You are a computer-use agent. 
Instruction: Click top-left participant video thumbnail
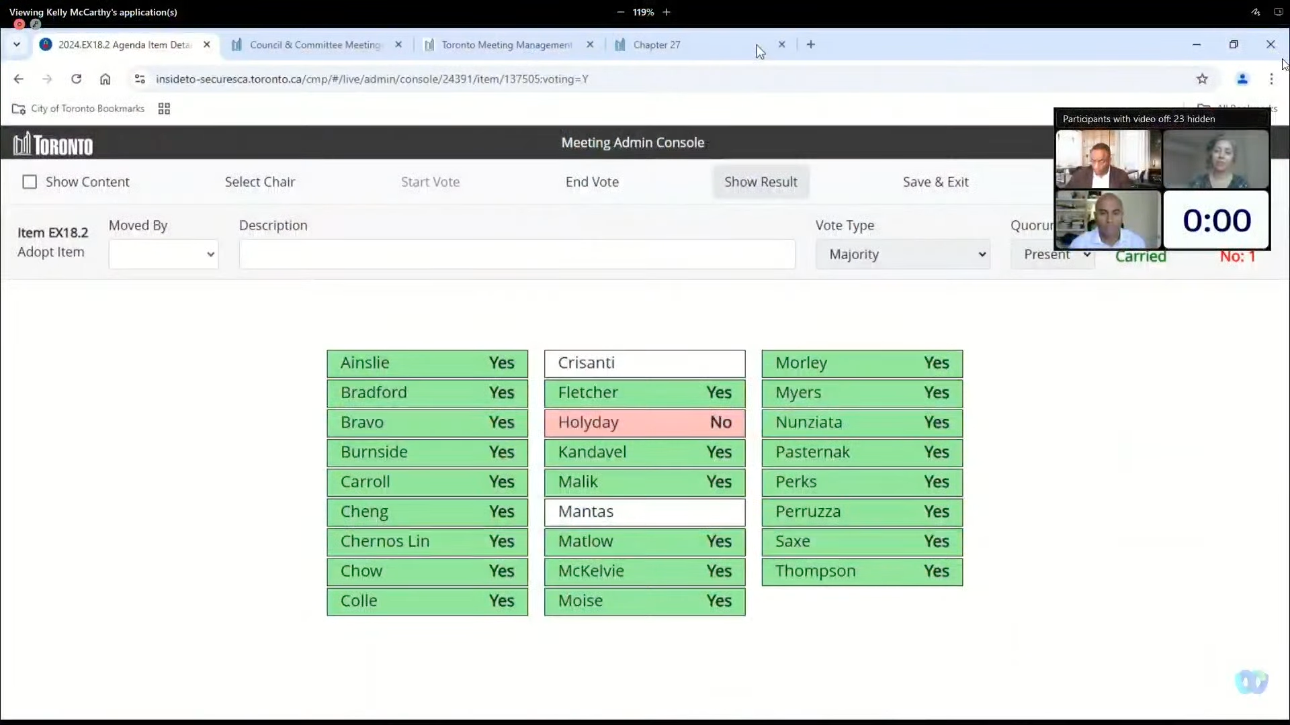[x=1109, y=159]
